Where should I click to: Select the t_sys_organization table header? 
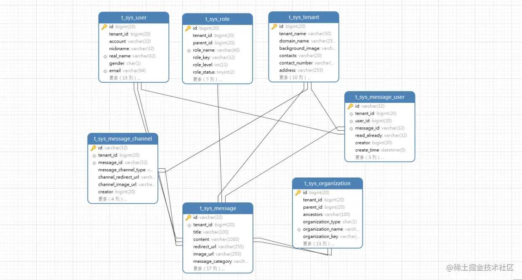pyautogui.click(x=328, y=183)
